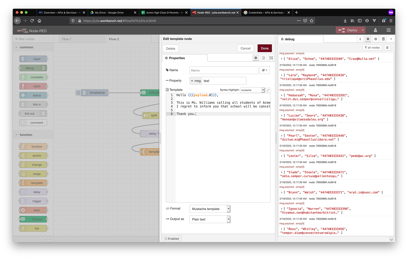Click the Name input field
The height and width of the screenshot is (259, 408).
(x=224, y=70)
